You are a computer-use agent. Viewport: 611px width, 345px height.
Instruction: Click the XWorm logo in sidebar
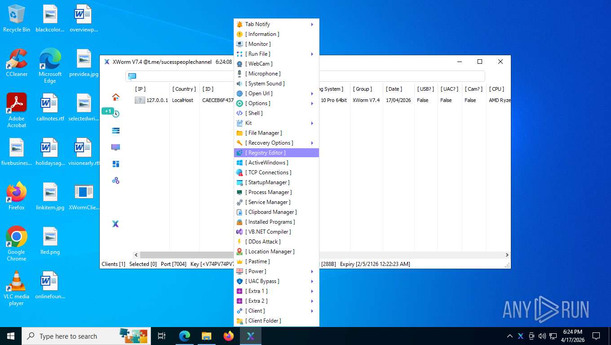(115, 224)
